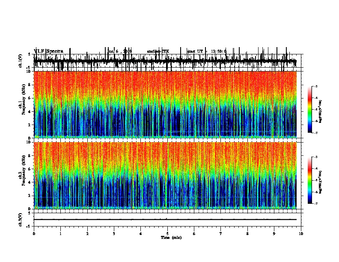Click the "VLF Spectra" plot title
The width and height of the screenshot is (339, 262).
tap(49, 51)
